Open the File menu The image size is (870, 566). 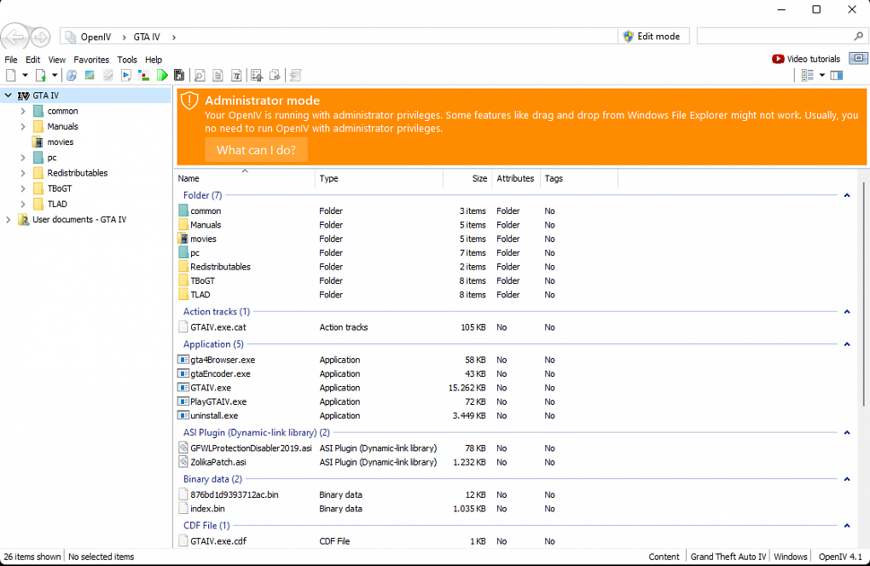click(x=11, y=60)
